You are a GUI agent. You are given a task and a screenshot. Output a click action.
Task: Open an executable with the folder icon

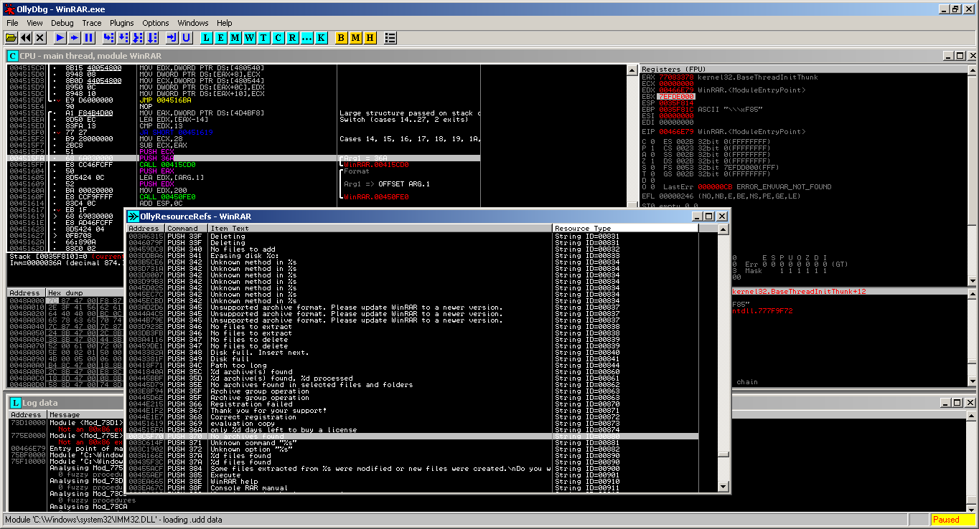coord(11,37)
